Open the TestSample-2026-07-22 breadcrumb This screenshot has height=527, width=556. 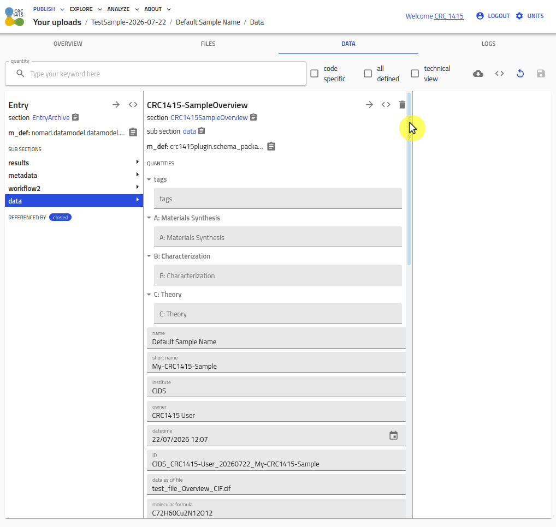pos(128,22)
